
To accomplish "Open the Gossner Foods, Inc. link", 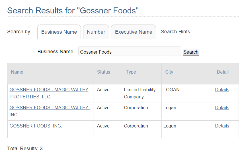I will pyautogui.click(x=36, y=126).
